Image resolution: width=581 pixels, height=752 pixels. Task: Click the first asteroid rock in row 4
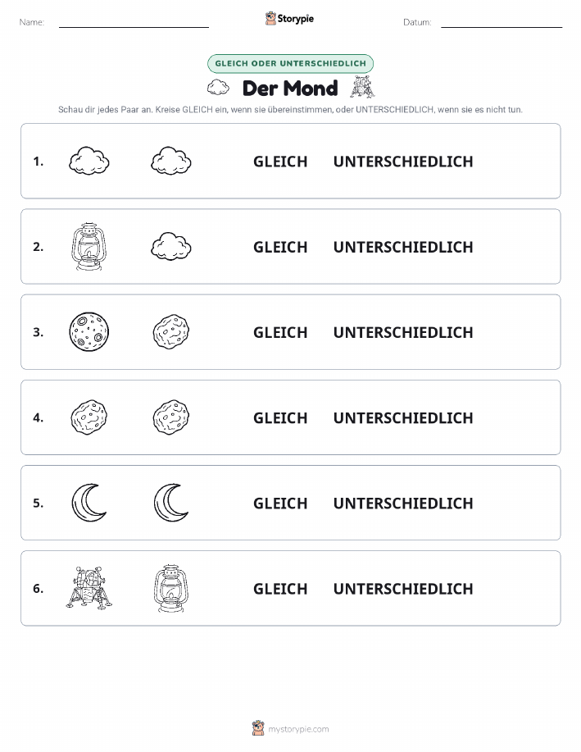coord(89,417)
